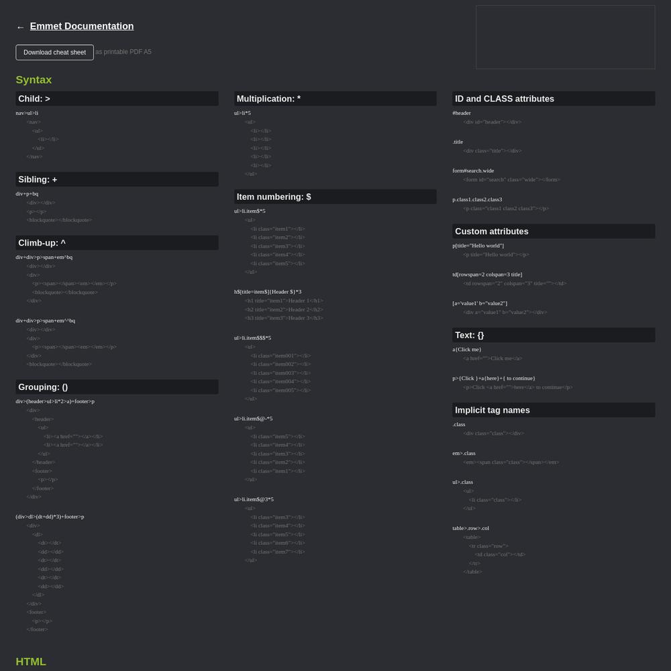Click the 'Item numbering: $' section header
671x671 pixels.
(335, 197)
